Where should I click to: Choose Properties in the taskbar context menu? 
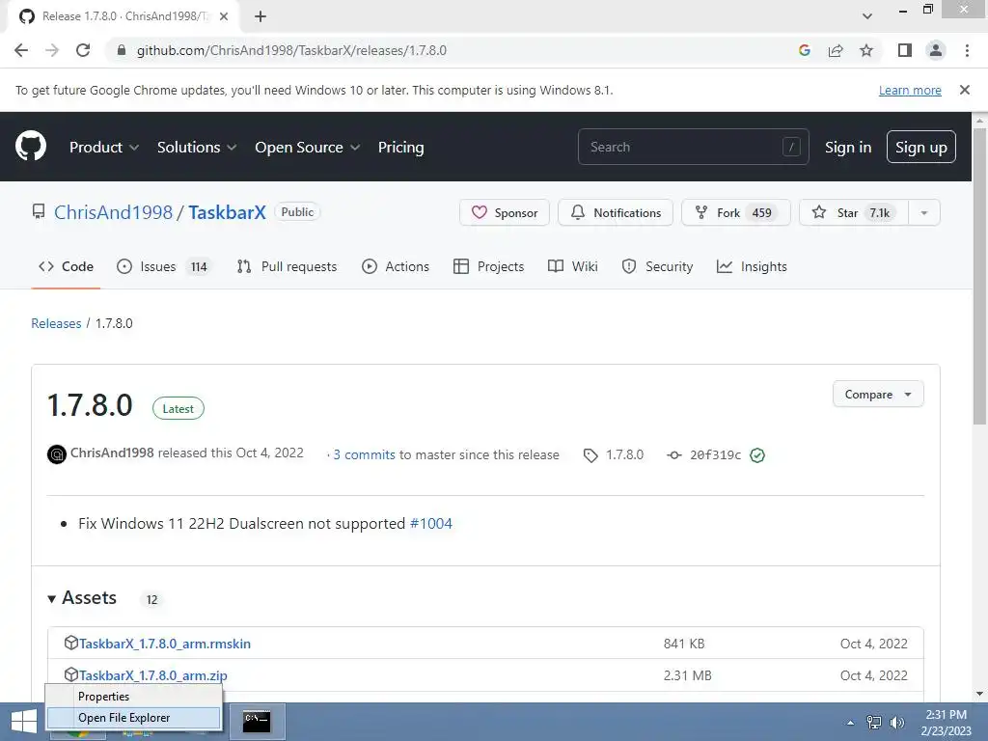[x=133, y=696]
